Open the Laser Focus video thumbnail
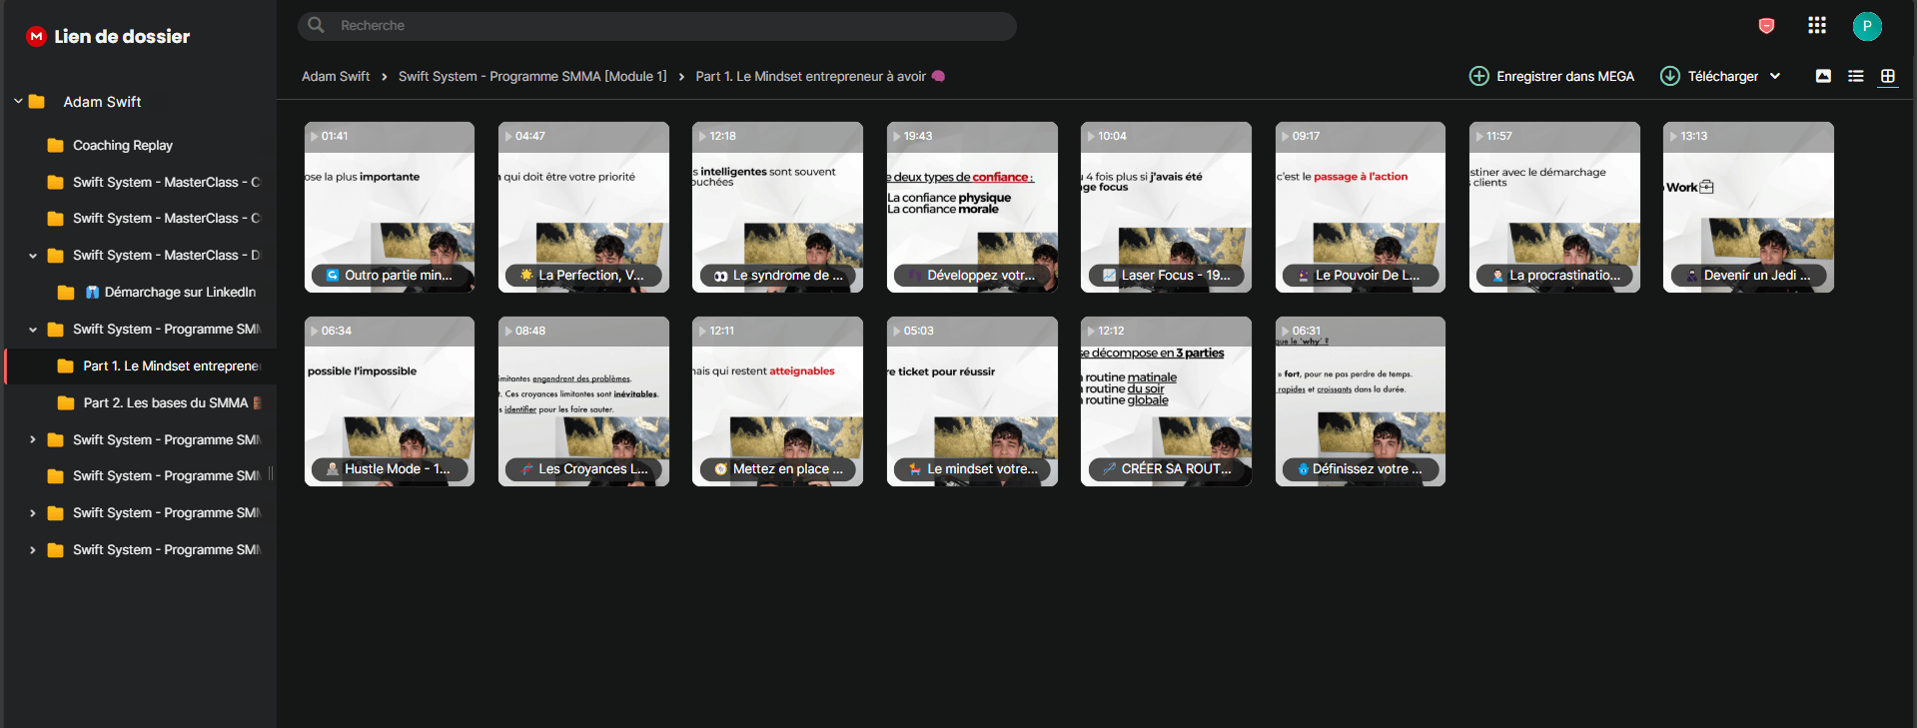This screenshot has width=1917, height=728. coord(1166,207)
